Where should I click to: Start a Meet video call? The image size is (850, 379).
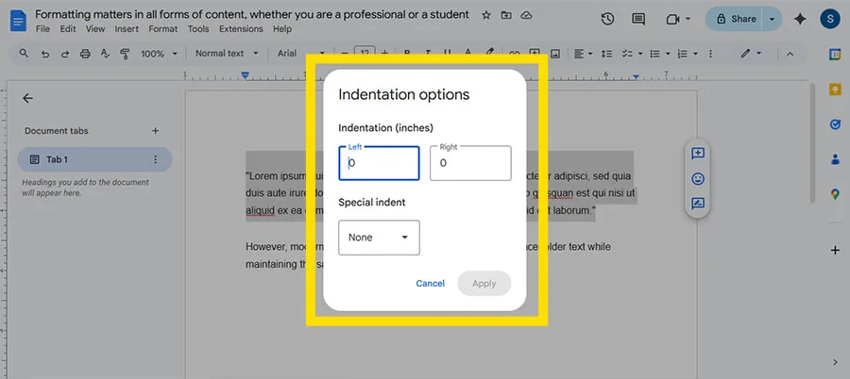coord(672,20)
